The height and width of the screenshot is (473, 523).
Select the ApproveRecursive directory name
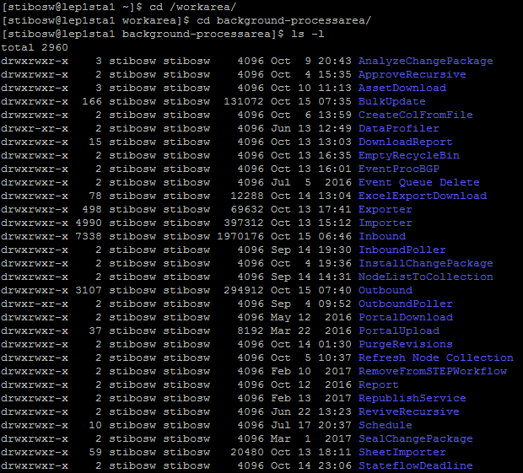(x=412, y=75)
